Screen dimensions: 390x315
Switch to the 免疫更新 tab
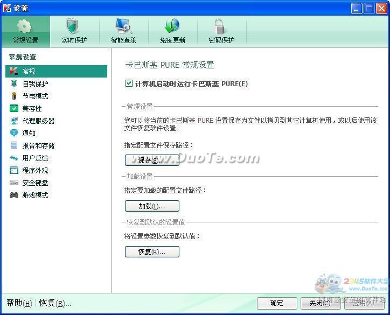[172, 32]
